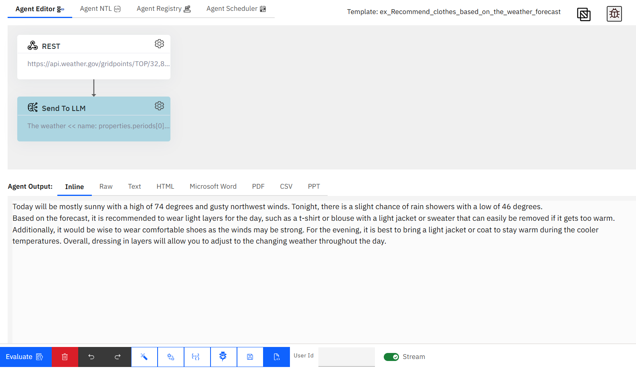Screen dimensions: 636x373
Task: Select the CSV output tab
Action: (x=286, y=187)
